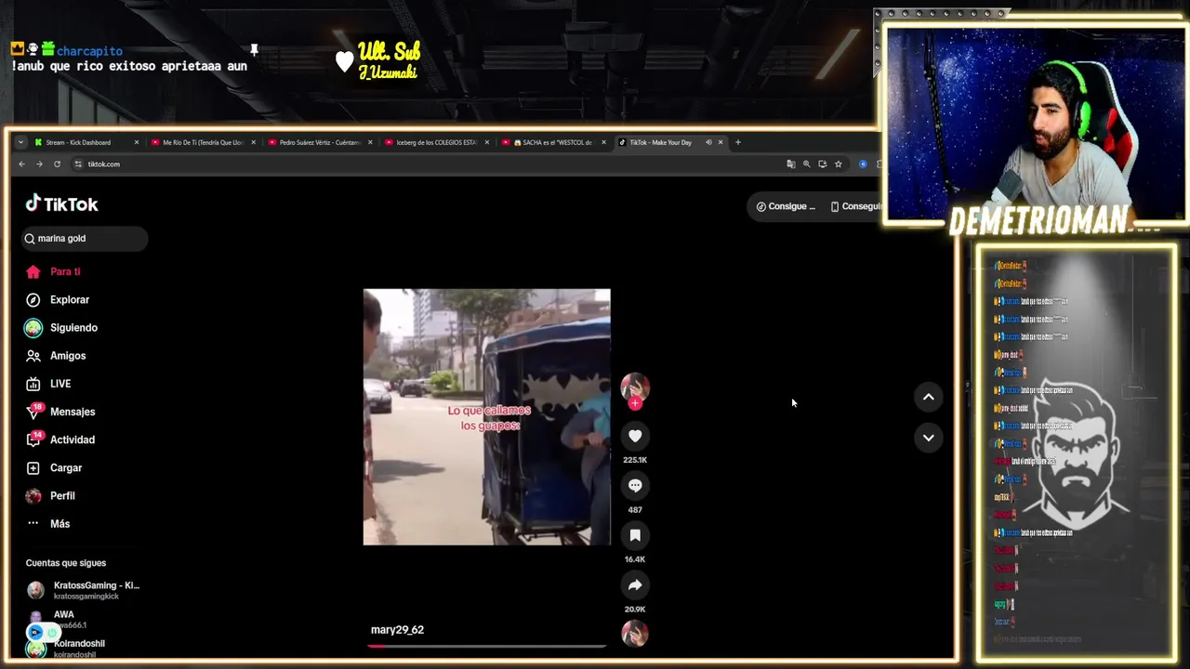1190x669 pixels.
Task: Open AWA followed account
Action: click(x=58, y=620)
